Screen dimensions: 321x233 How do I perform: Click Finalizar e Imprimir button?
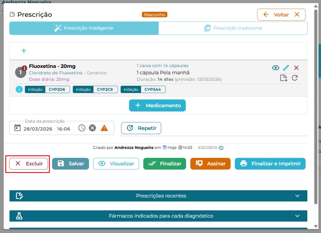[x=270, y=164]
